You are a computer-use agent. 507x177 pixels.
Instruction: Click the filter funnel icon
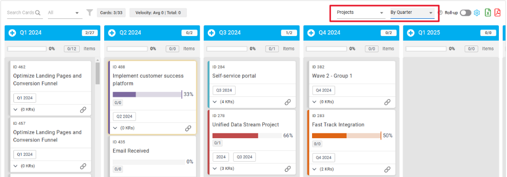(90, 12)
